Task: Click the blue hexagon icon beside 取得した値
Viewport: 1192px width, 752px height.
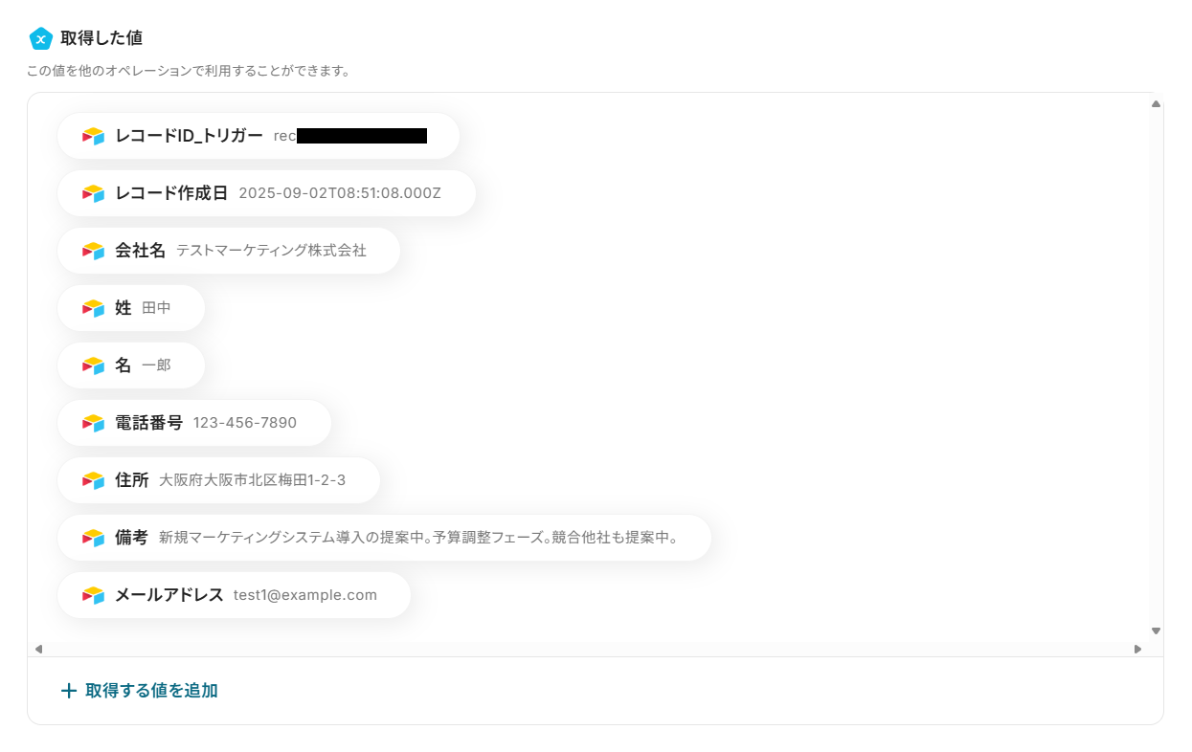Action: point(39,39)
